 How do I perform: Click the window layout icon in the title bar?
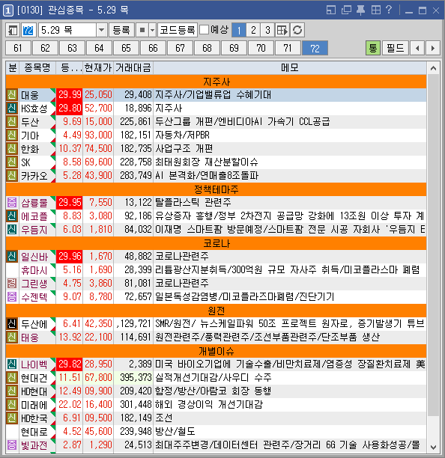[331, 10]
